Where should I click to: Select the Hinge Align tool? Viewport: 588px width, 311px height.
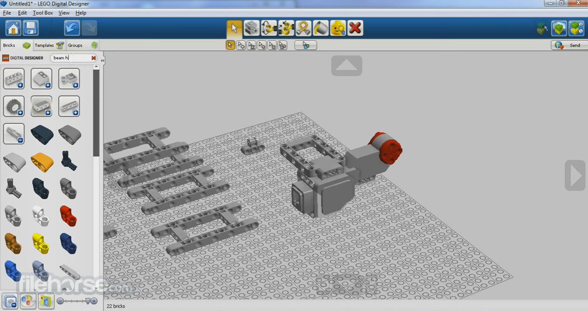pyautogui.click(x=286, y=28)
